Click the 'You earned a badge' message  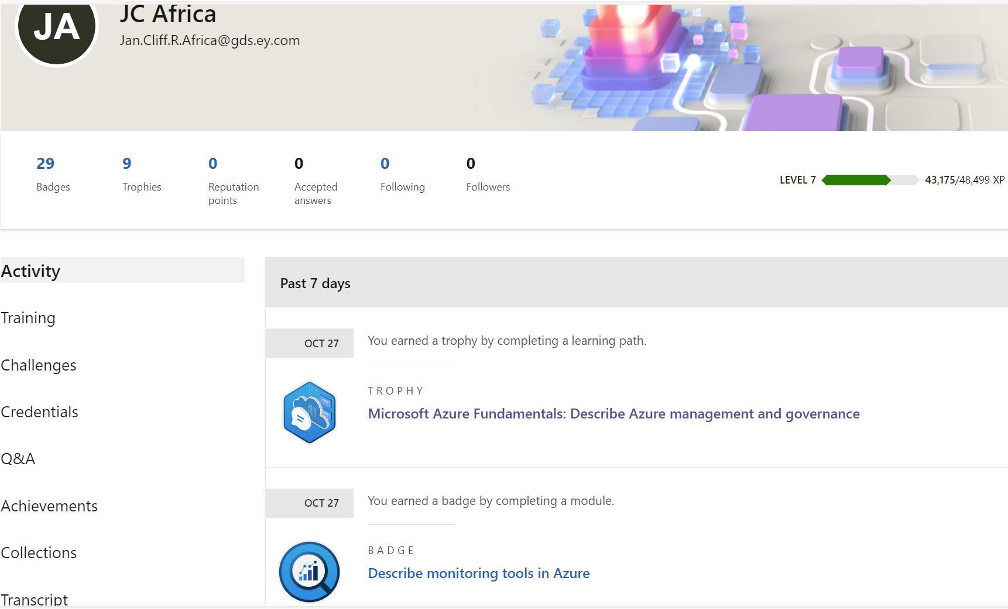pyautogui.click(x=491, y=501)
